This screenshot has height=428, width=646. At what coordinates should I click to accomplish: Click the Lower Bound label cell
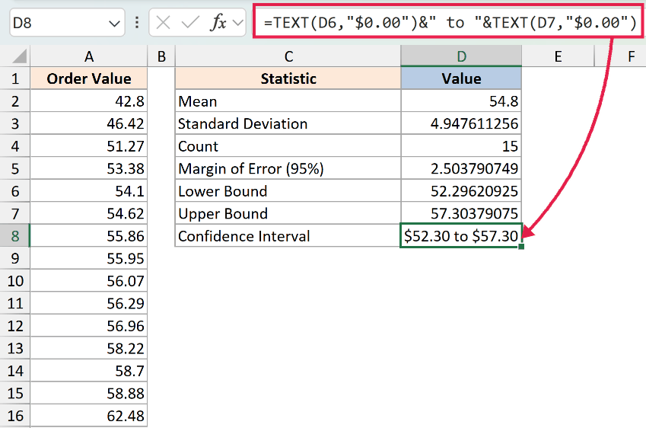coord(288,191)
